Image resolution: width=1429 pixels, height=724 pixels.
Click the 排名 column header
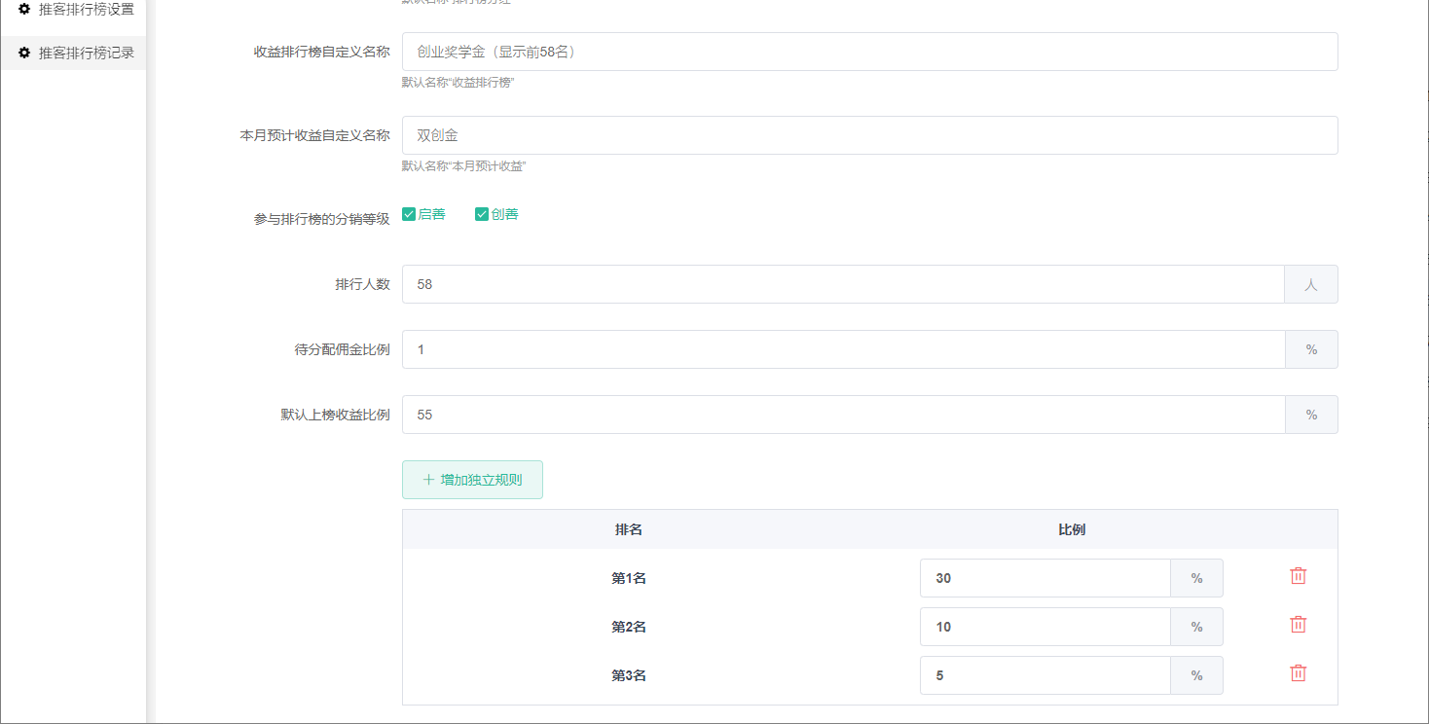tap(628, 529)
